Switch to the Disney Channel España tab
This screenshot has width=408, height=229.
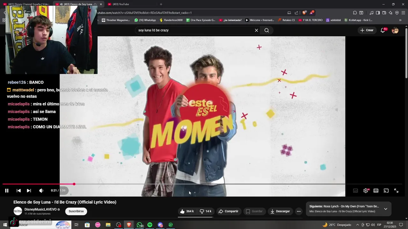[26, 4]
